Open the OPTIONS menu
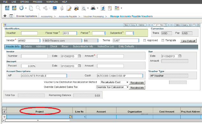202x124 pixels. 25,2
